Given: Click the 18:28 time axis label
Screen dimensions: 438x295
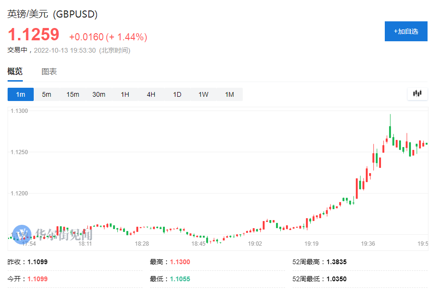Looking at the screenshot, I should click(142, 244).
